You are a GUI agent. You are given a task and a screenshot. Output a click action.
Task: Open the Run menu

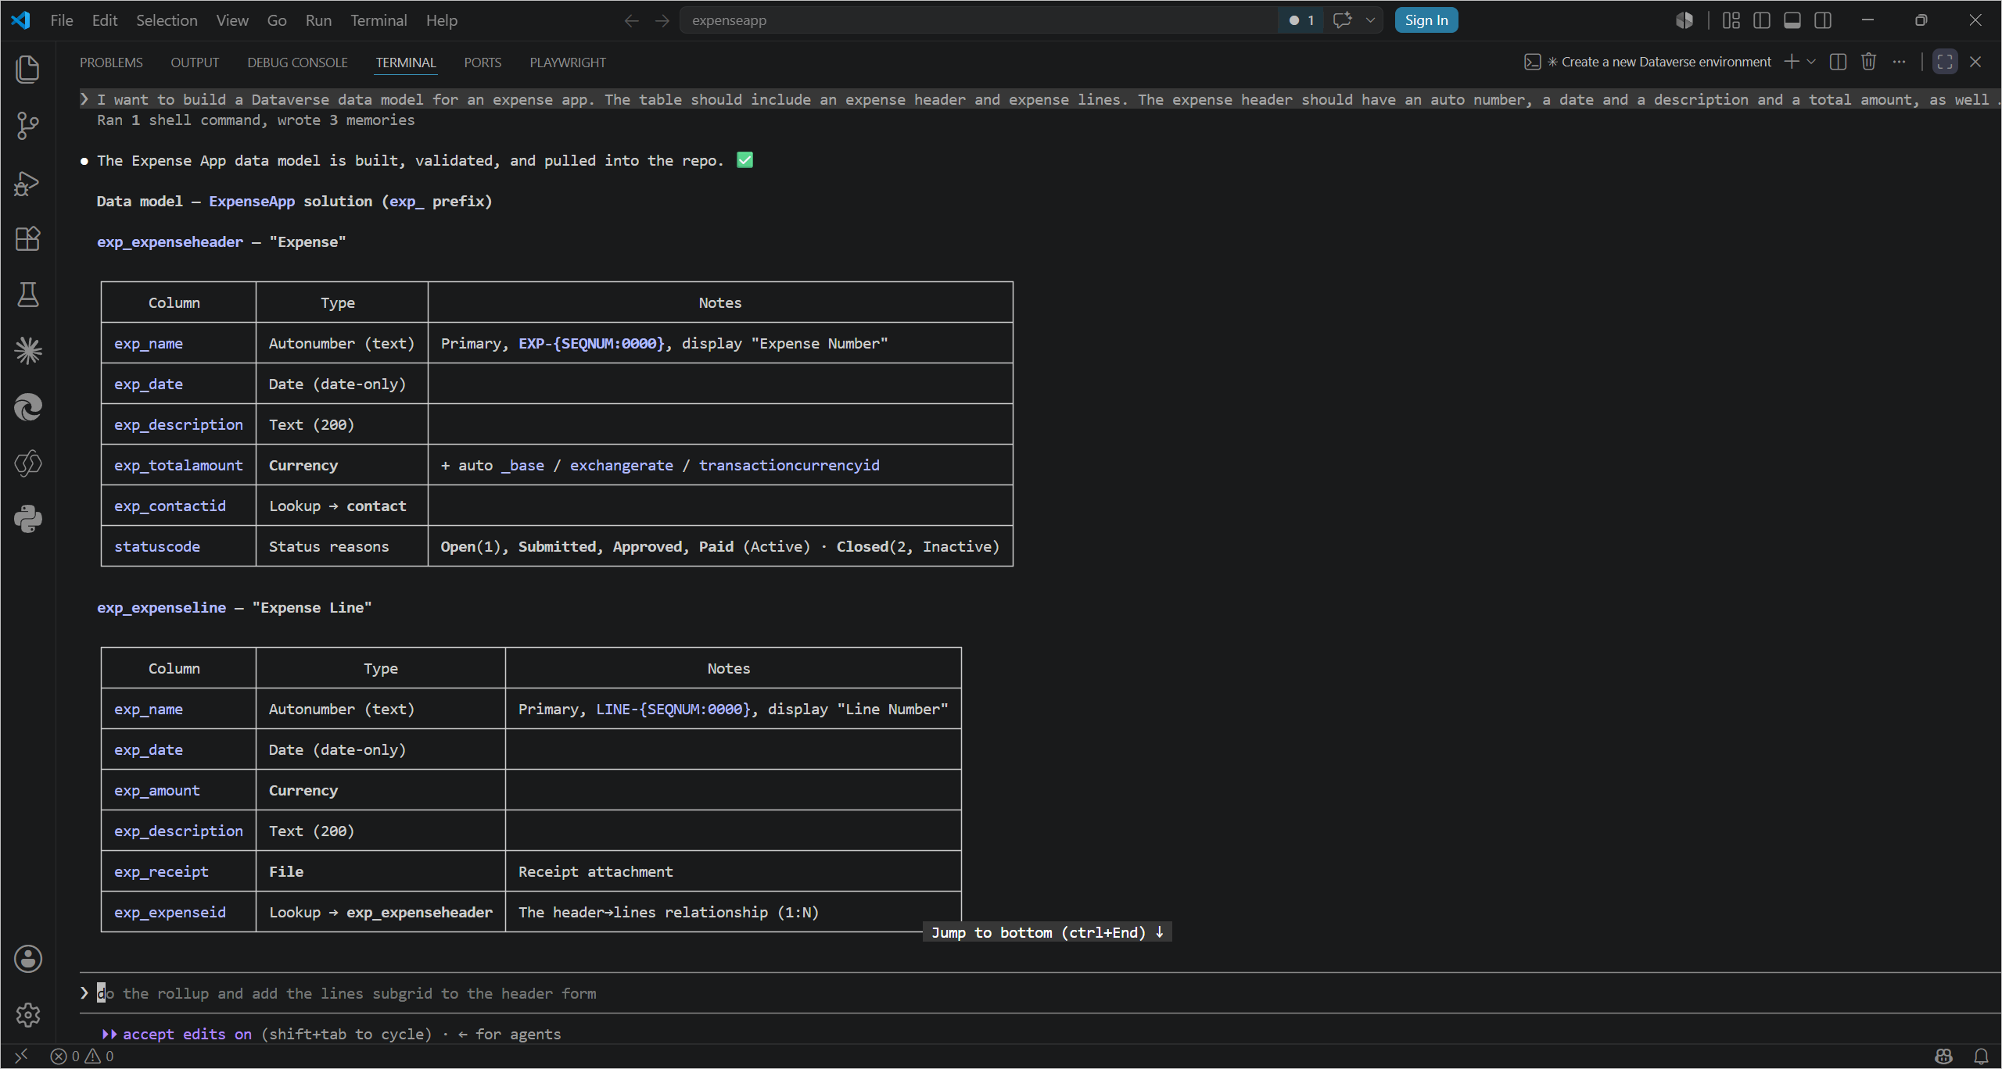[318, 20]
